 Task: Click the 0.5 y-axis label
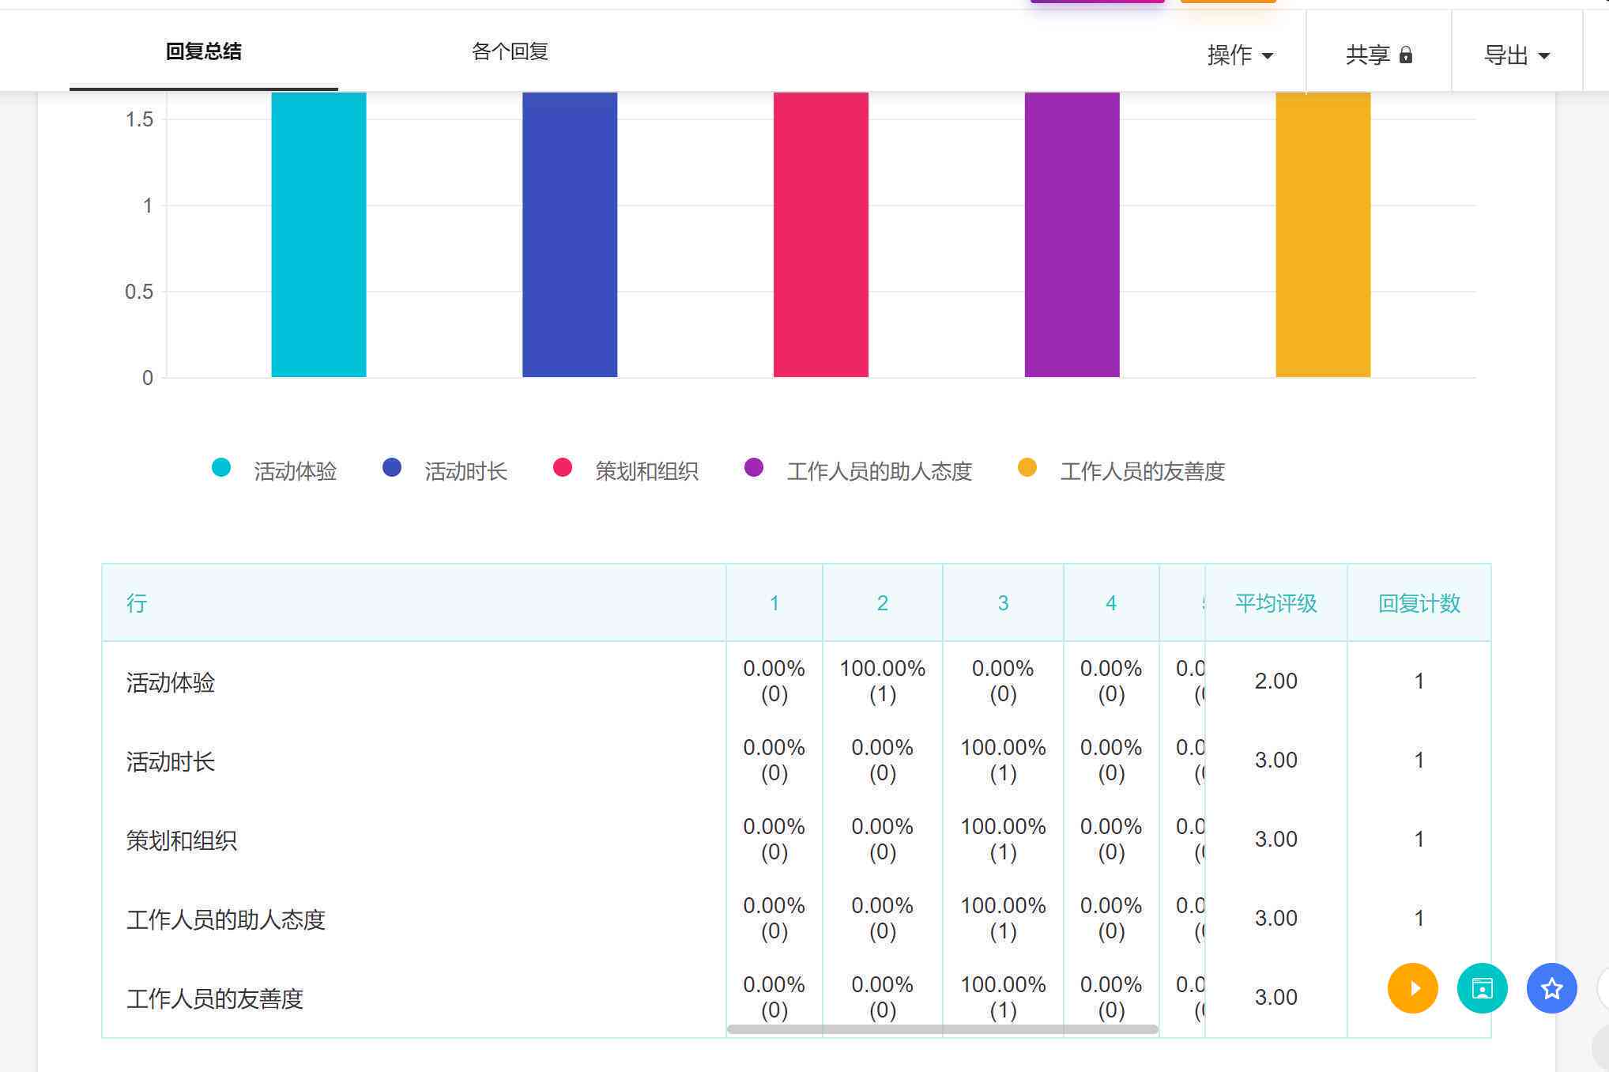[139, 292]
